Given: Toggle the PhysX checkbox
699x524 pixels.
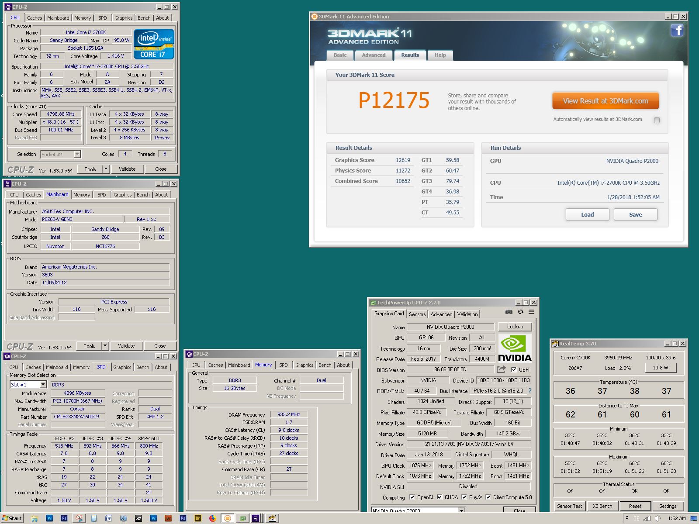Looking at the screenshot, I should tap(464, 497).
